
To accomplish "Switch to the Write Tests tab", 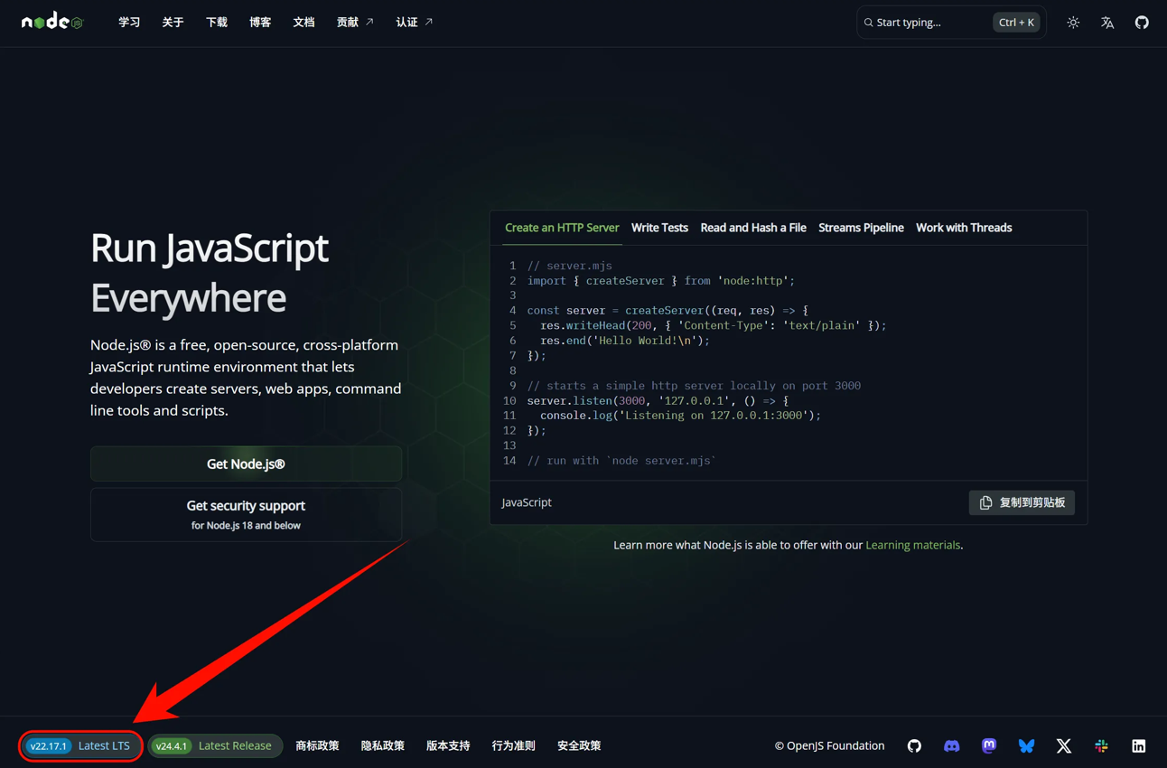I will coord(659,228).
